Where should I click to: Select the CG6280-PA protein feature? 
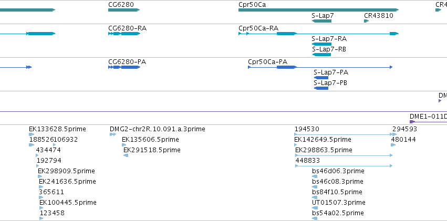tap(124, 67)
